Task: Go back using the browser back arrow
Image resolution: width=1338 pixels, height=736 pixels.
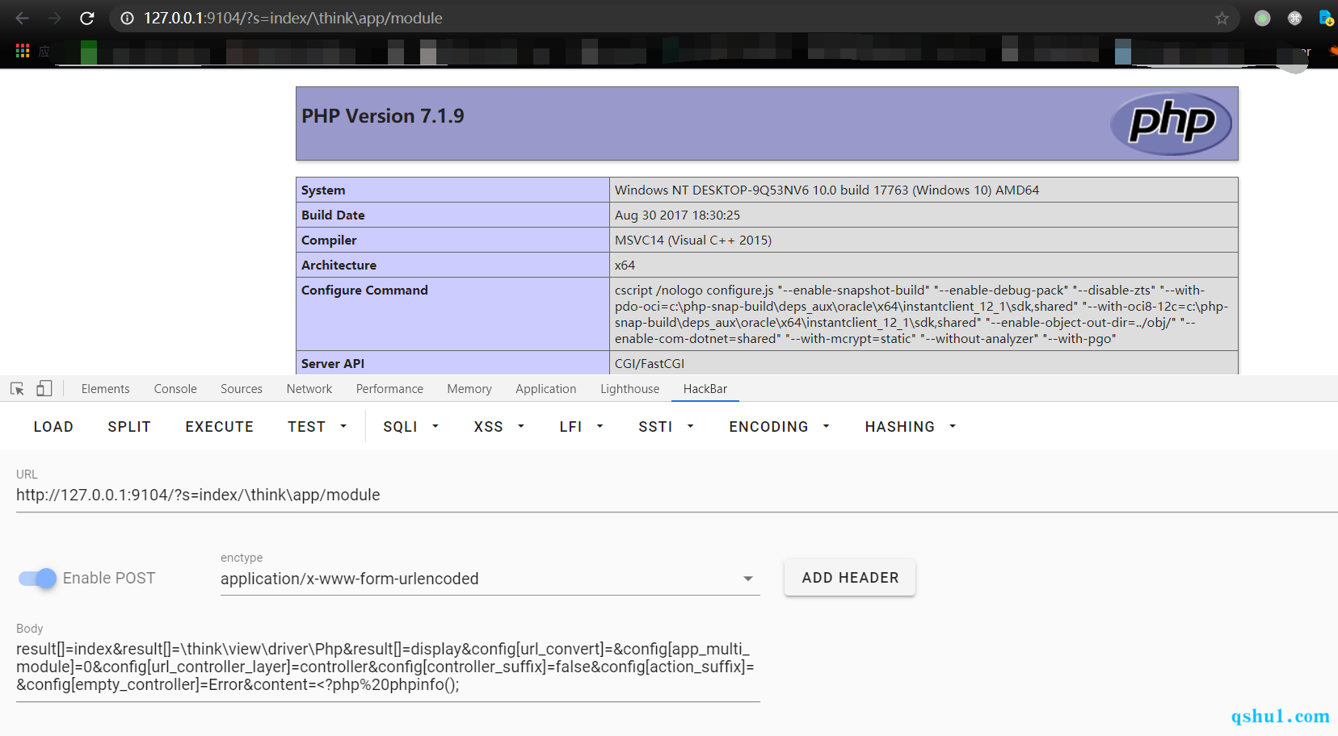Action: (23, 18)
